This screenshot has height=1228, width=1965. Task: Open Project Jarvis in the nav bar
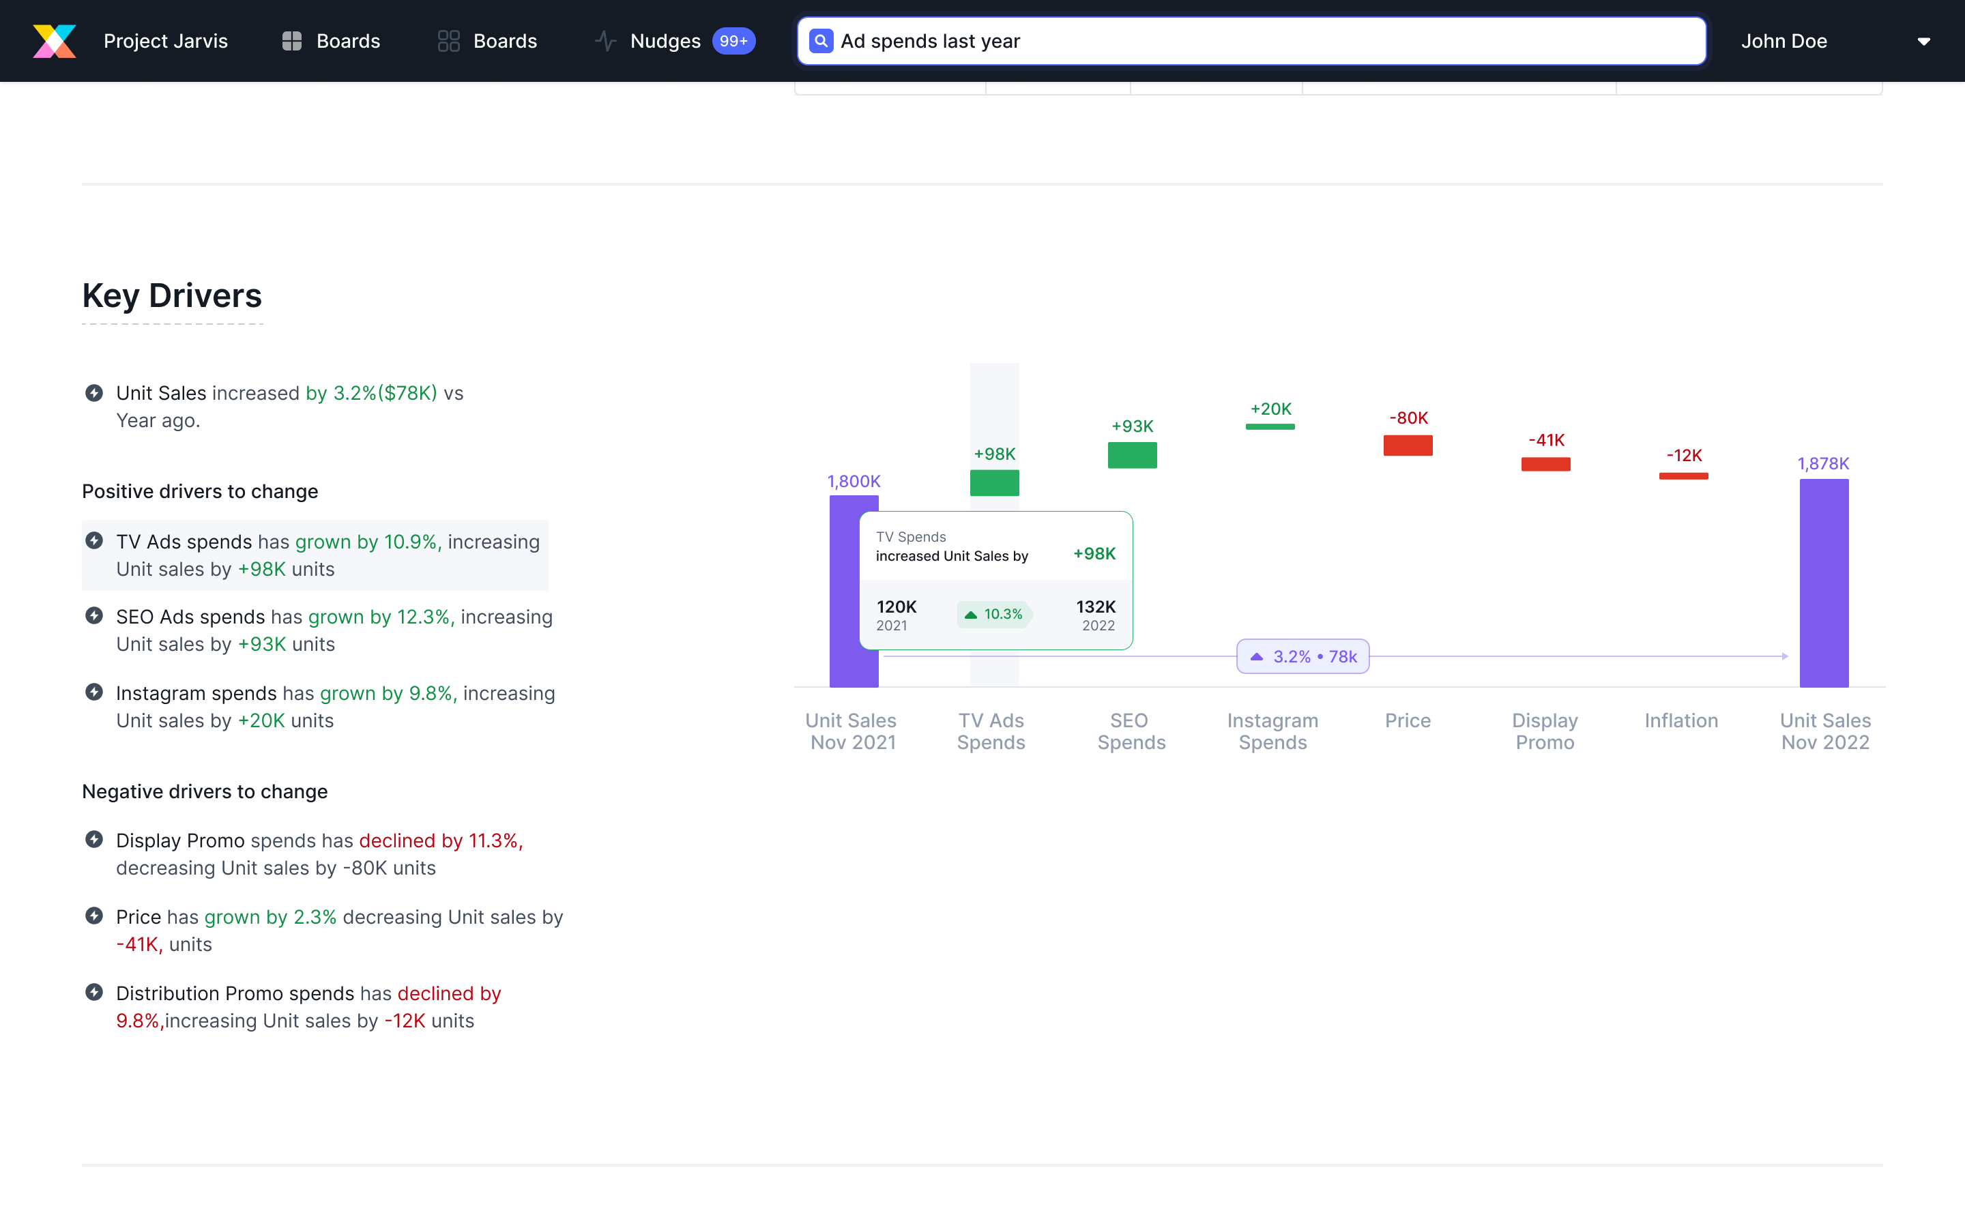166,42
